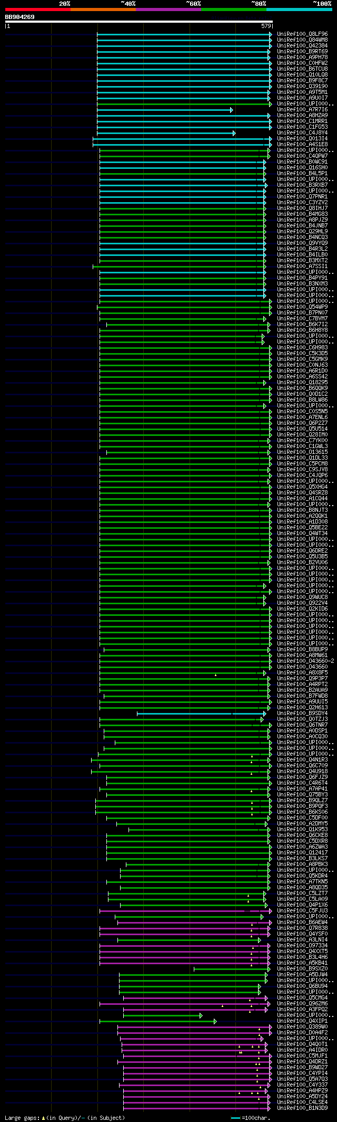Select hit UniRef100_Q29HL9
Viewport: 337px width, 1122px height.
302,231
